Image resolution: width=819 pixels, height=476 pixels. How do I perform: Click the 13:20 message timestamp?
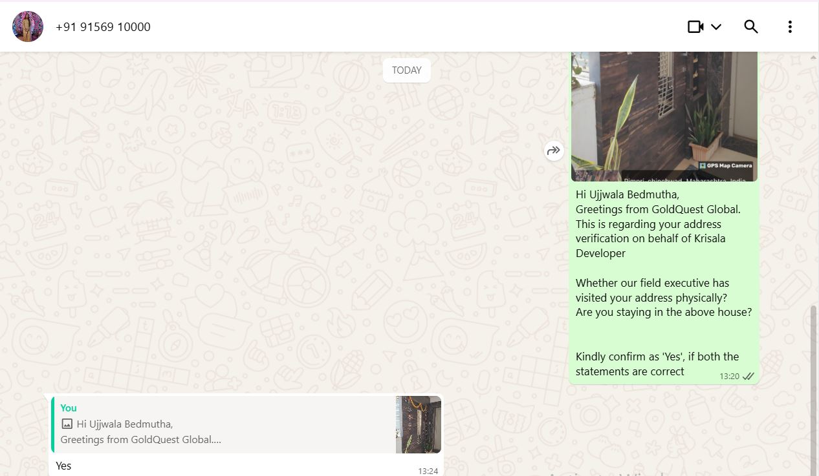pyautogui.click(x=729, y=376)
